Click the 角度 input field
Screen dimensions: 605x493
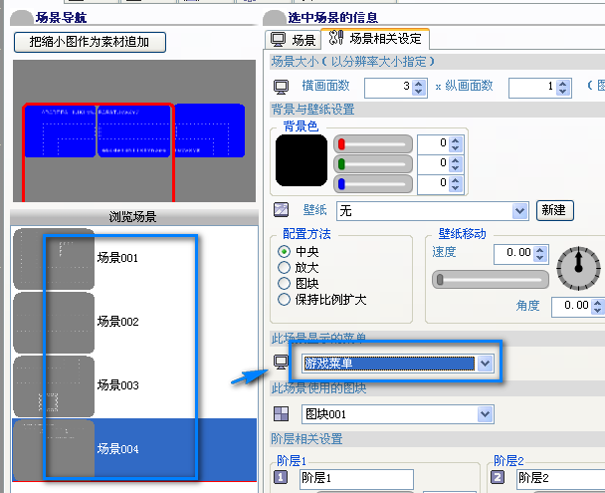[x=571, y=307]
